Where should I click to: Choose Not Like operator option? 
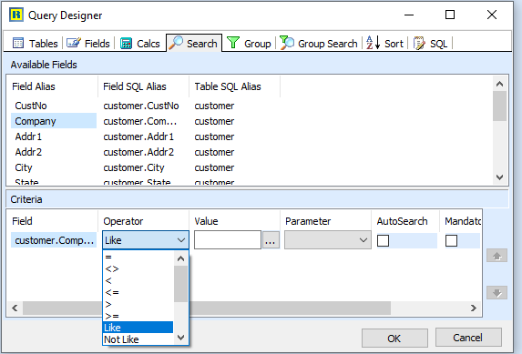[x=138, y=339]
